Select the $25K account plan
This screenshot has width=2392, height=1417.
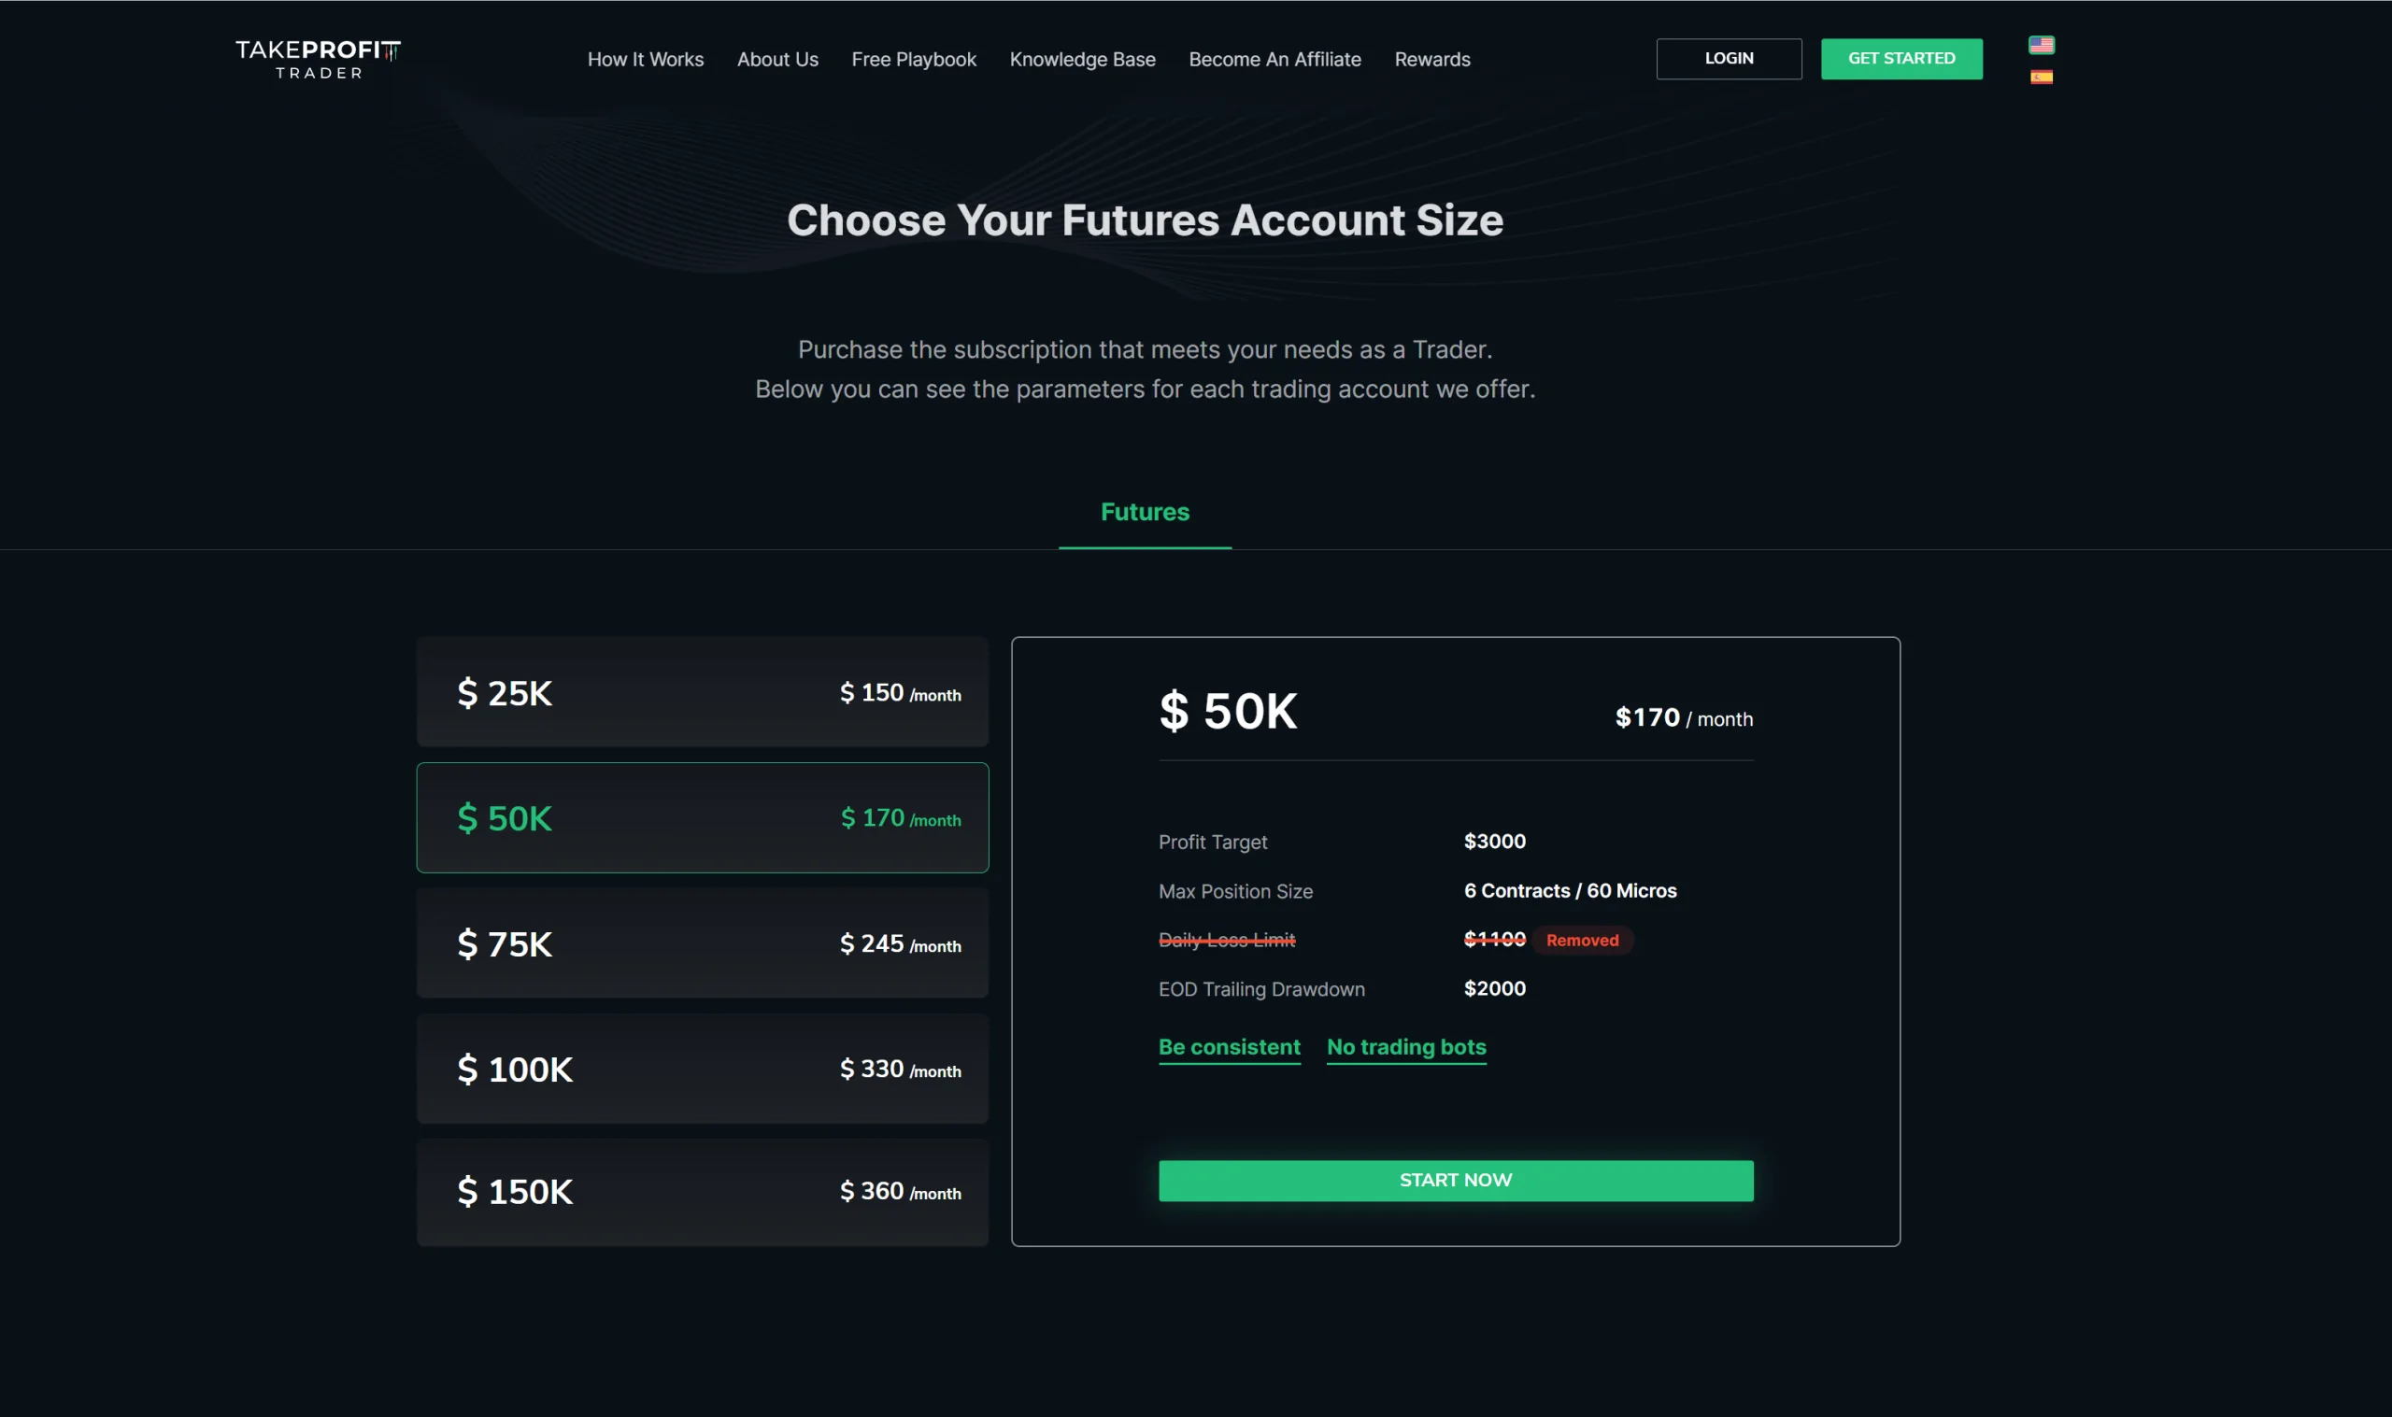click(702, 692)
